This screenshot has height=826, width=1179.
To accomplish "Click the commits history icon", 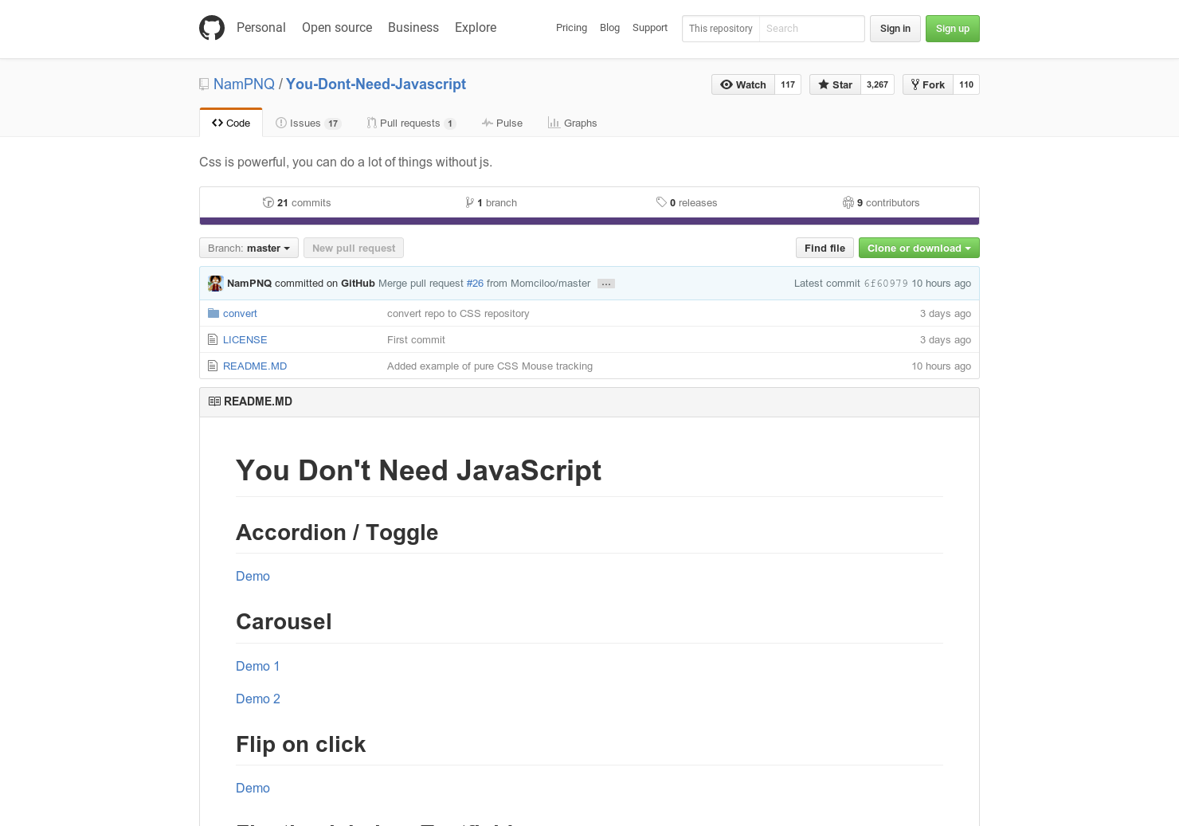I will 268,202.
